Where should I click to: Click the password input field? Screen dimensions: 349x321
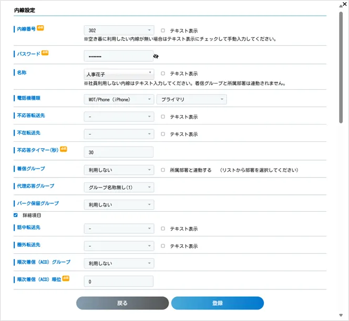pyautogui.click(x=118, y=56)
